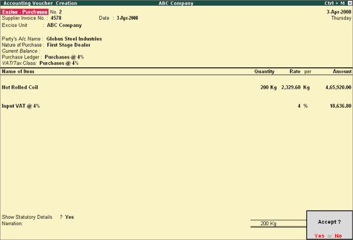
Task: Select the Excise - Purchases voucher type
Action: [x=24, y=12]
